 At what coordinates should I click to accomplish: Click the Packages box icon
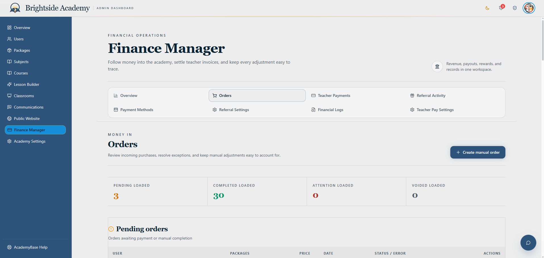tap(9, 50)
